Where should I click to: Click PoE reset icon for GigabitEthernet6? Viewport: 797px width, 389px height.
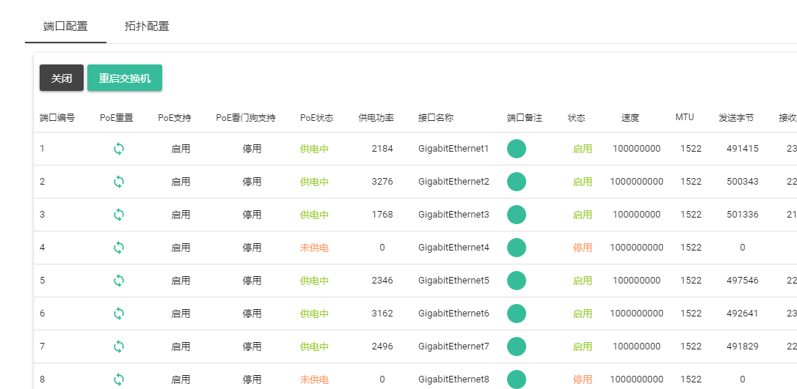tap(119, 314)
